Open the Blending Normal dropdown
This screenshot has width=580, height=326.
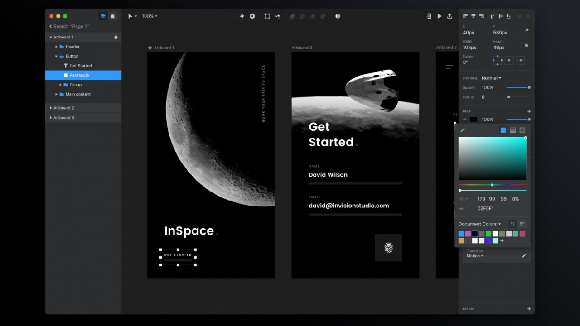[x=491, y=78]
